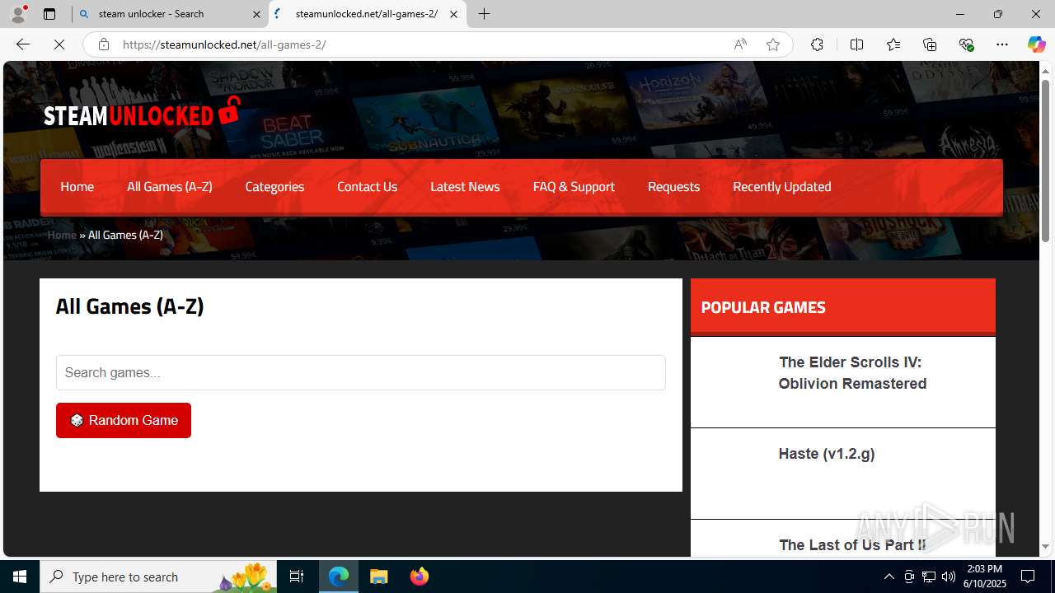Click the Home breadcrumb link

pos(62,235)
